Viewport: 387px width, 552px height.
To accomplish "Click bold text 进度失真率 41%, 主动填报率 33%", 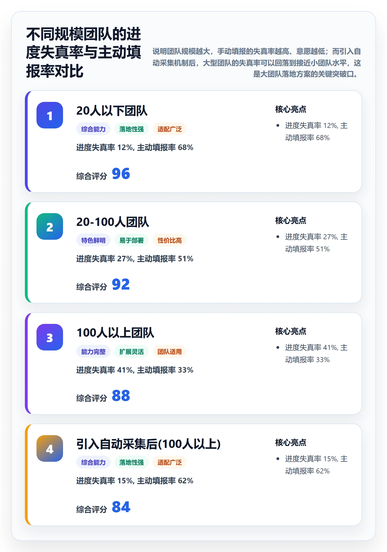I will point(135,370).
